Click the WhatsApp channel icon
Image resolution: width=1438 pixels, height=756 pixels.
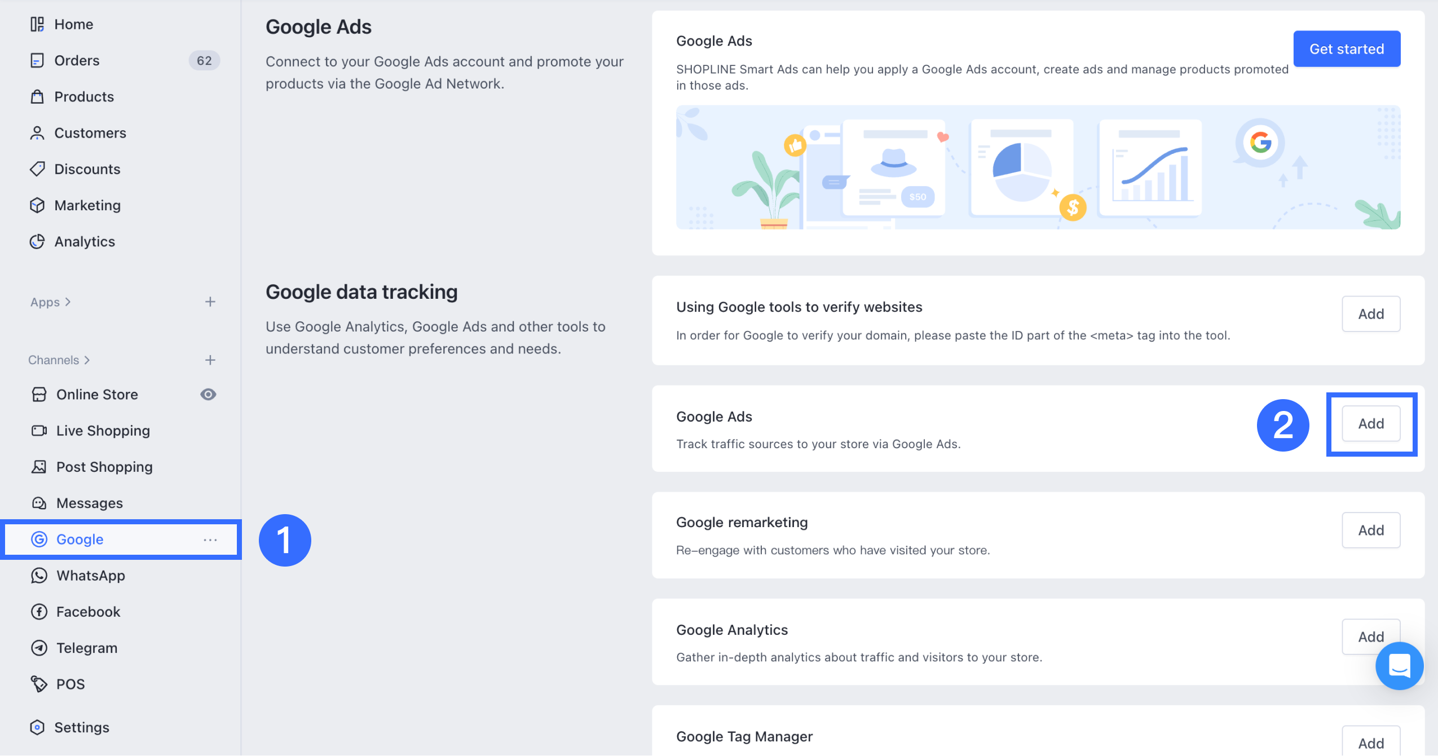point(39,575)
